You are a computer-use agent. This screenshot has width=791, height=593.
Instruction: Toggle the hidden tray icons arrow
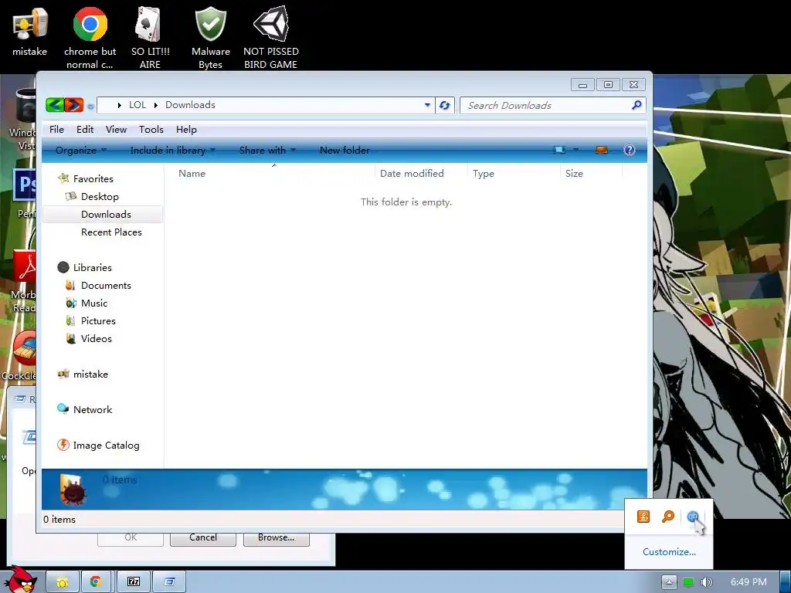click(669, 582)
